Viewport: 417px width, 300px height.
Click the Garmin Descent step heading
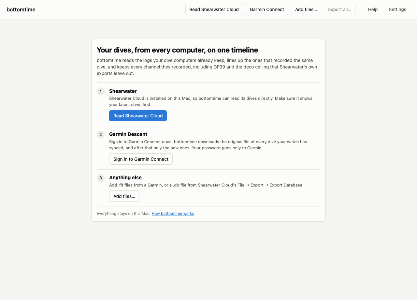click(128, 134)
